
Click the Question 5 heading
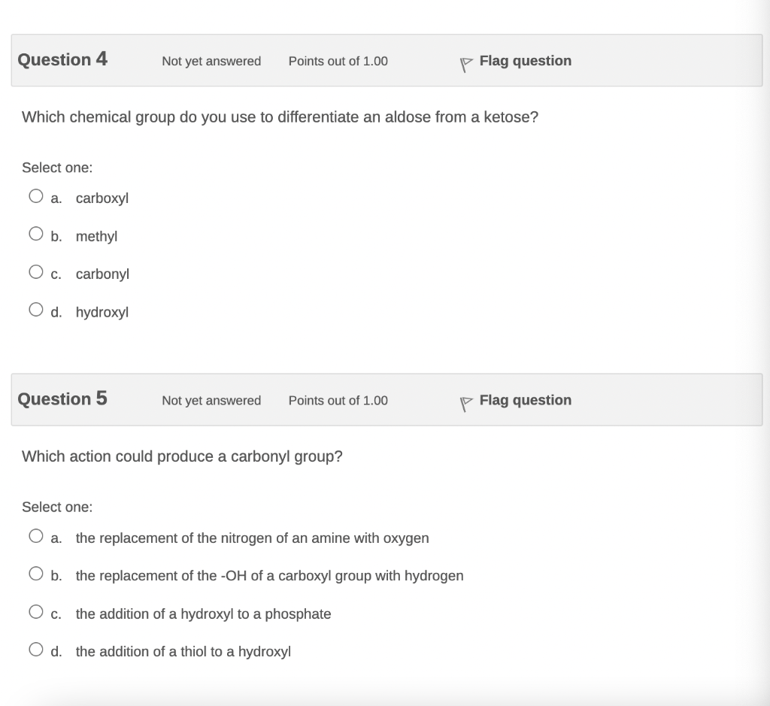click(x=62, y=398)
